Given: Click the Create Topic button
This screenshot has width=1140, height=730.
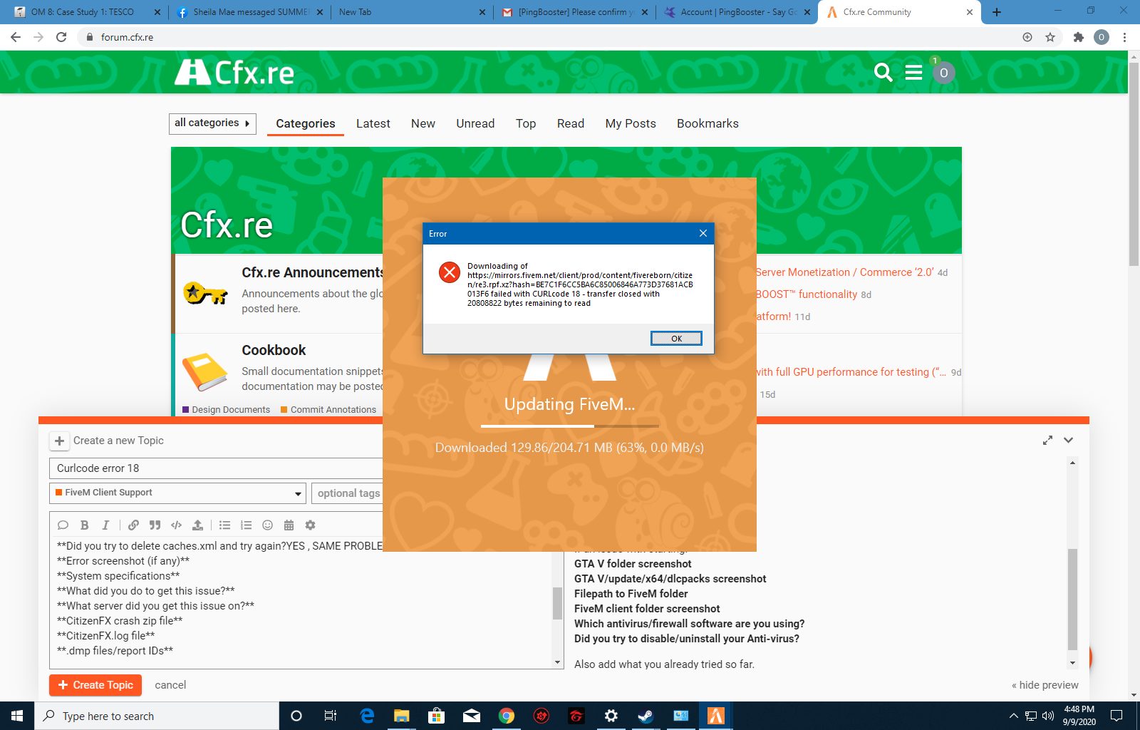Looking at the screenshot, I should click(x=95, y=685).
